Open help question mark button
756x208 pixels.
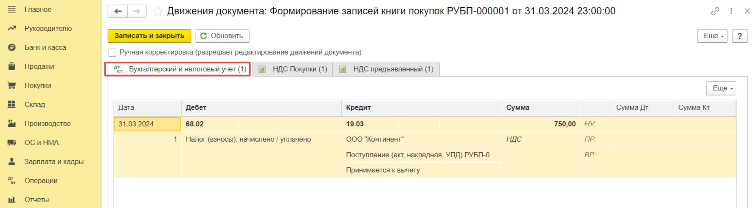[x=739, y=36]
